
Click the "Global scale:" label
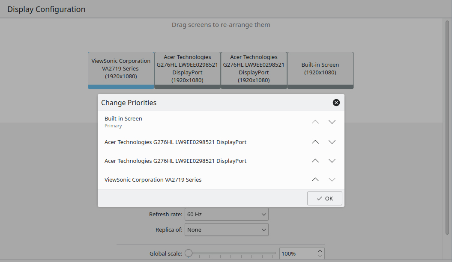coord(166,253)
